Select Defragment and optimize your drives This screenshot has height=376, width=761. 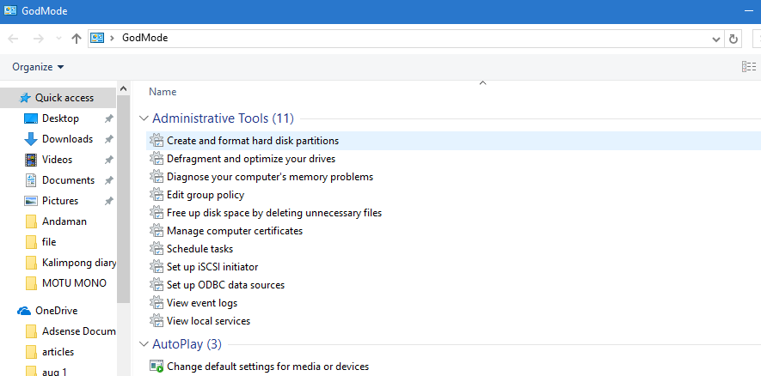tap(251, 159)
